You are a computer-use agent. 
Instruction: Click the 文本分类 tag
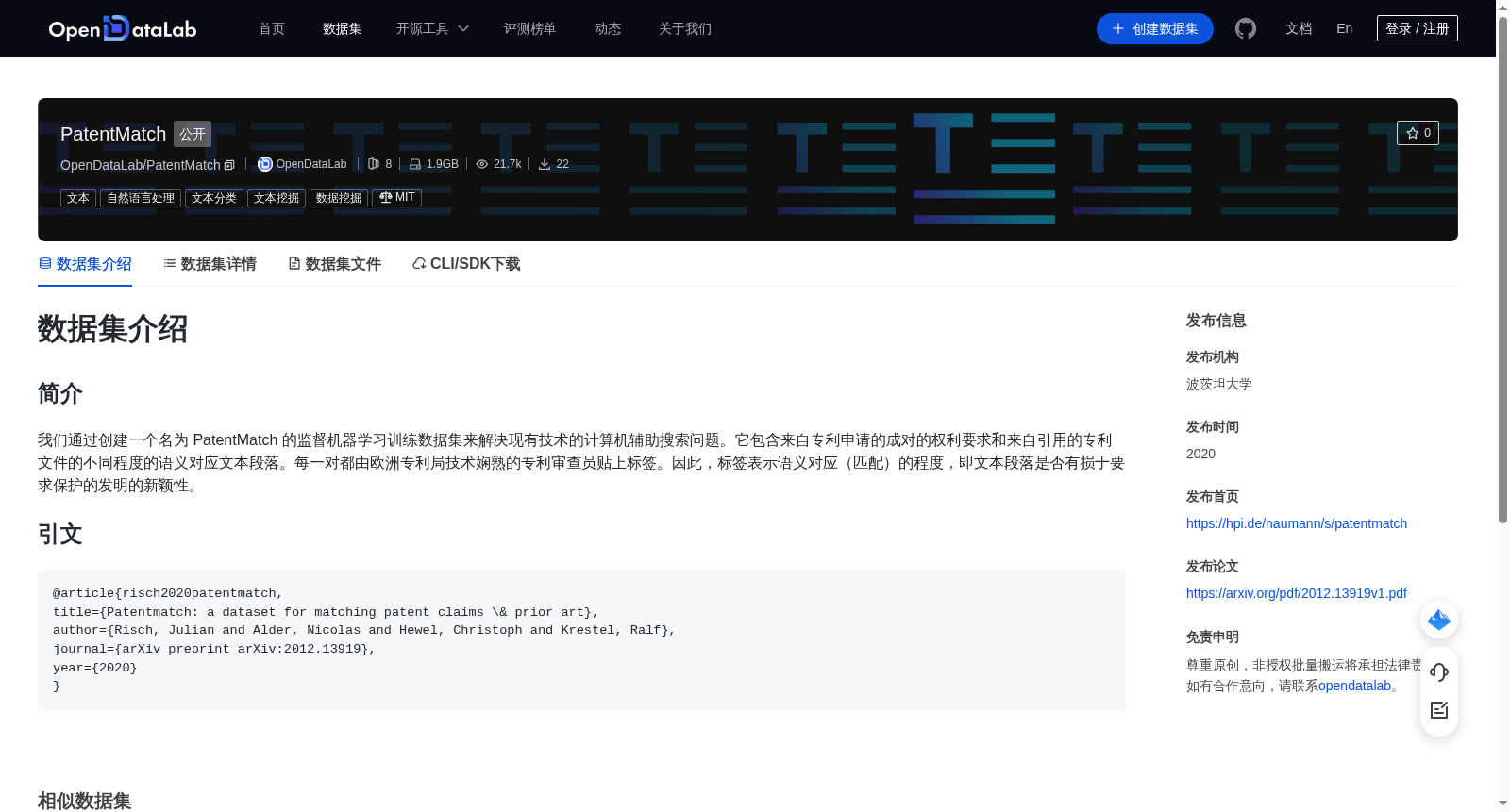click(x=214, y=198)
